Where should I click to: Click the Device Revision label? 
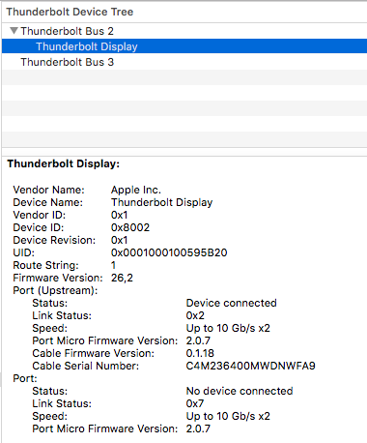(54, 240)
